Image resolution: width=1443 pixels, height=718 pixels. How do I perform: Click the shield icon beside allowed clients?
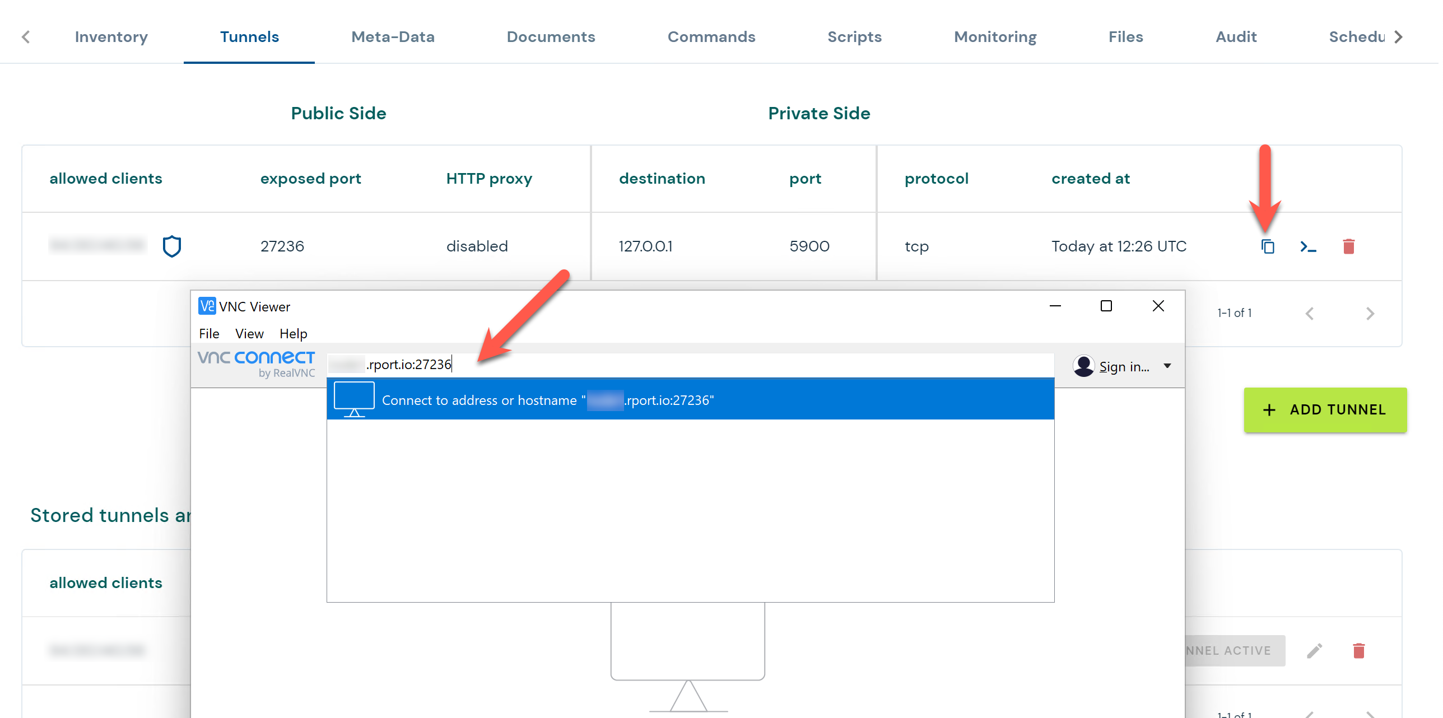(172, 246)
